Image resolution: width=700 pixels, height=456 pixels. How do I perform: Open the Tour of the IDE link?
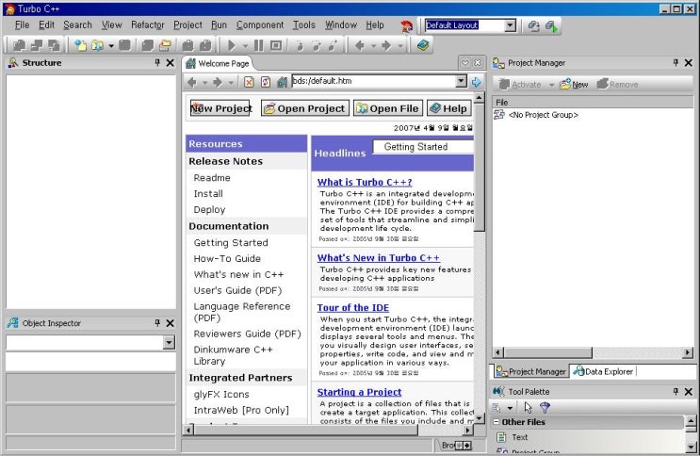coord(352,308)
